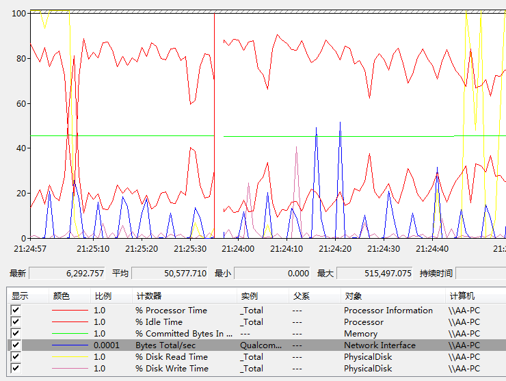Toggle % Disk Write Time checkbox
Viewport: 506px width, 381px height.
click(x=16, y=369)
